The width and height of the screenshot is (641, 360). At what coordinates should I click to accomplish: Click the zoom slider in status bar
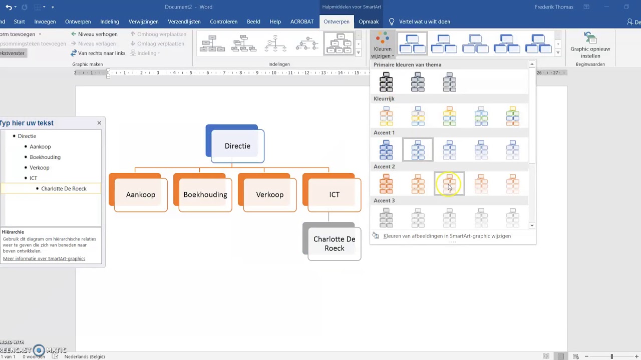[611, 356]
